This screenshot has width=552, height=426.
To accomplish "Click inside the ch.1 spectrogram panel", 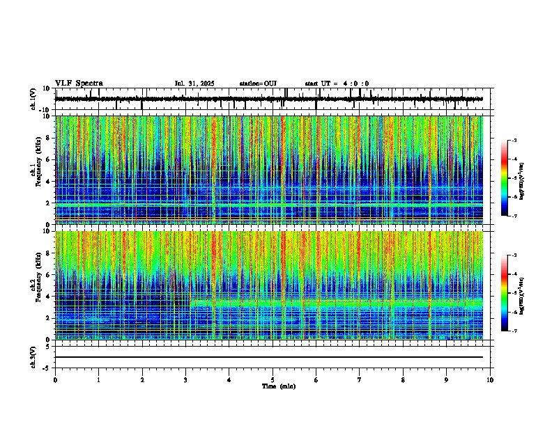I will [x=269, y=170].
